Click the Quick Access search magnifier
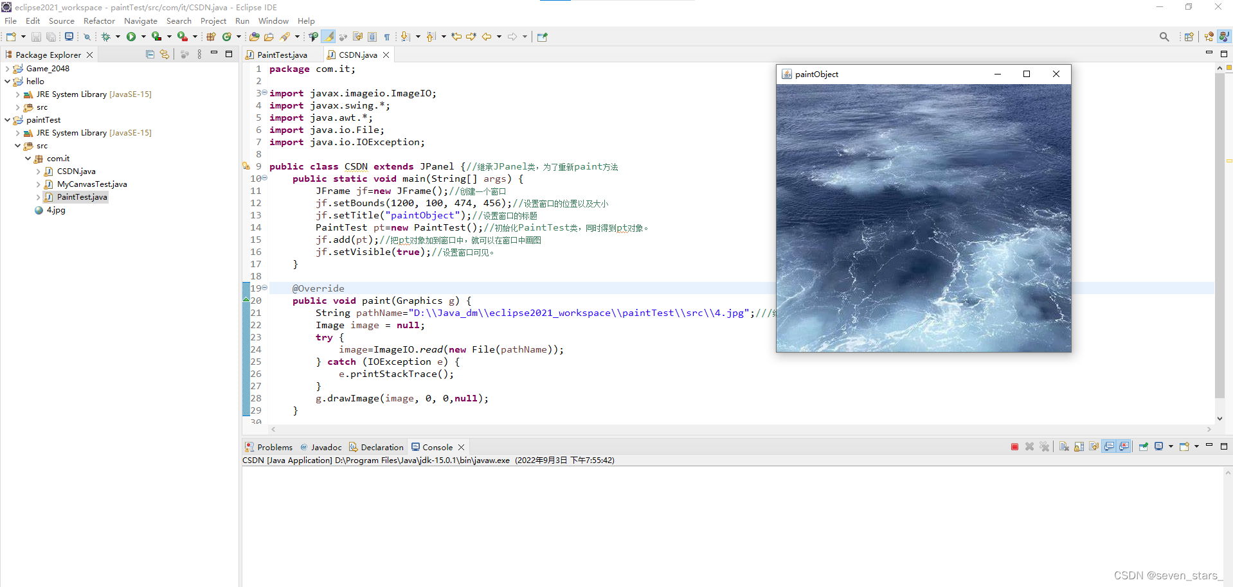This screenshot has width=1233, height=587. coord(1164,37)
